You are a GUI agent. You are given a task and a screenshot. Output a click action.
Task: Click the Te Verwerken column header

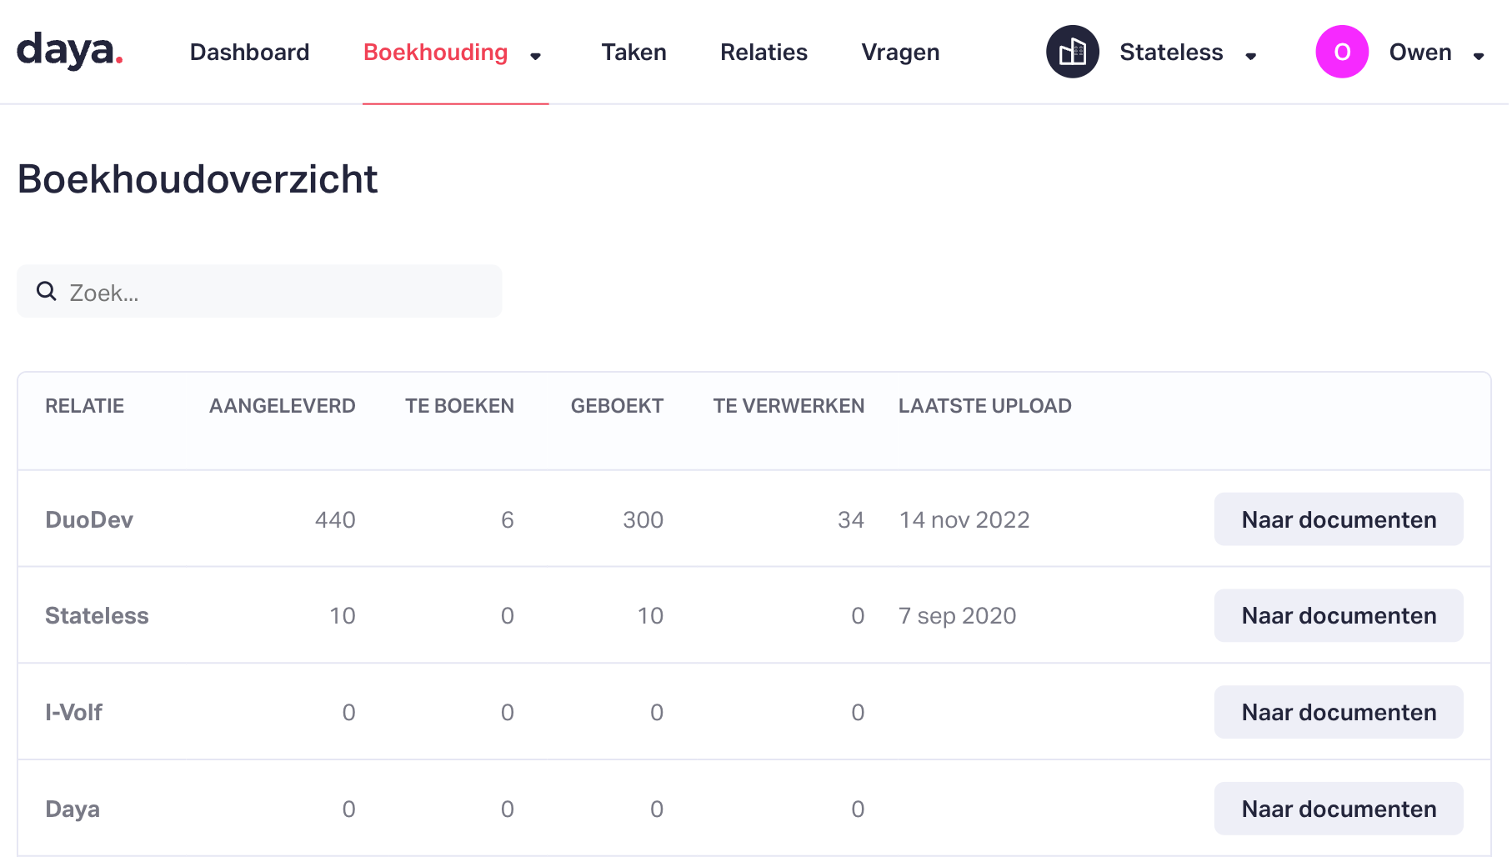(x=789, y=406)
